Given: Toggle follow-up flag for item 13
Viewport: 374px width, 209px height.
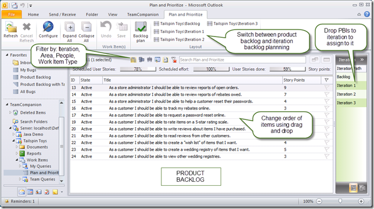Looking at the screenshot, I should [x=326, y=88].
